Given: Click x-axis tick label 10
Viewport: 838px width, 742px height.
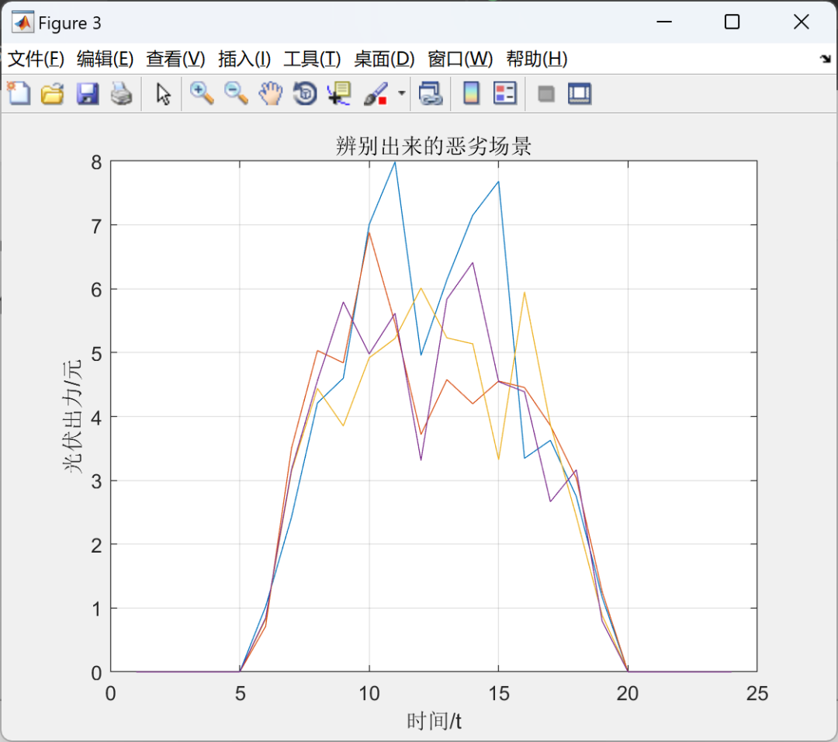Looking at the screenshot, I should (369, 693).
